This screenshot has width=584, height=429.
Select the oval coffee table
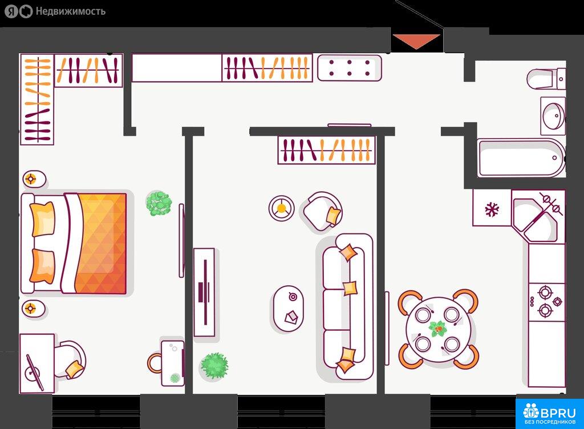click(x=289, y=309)
